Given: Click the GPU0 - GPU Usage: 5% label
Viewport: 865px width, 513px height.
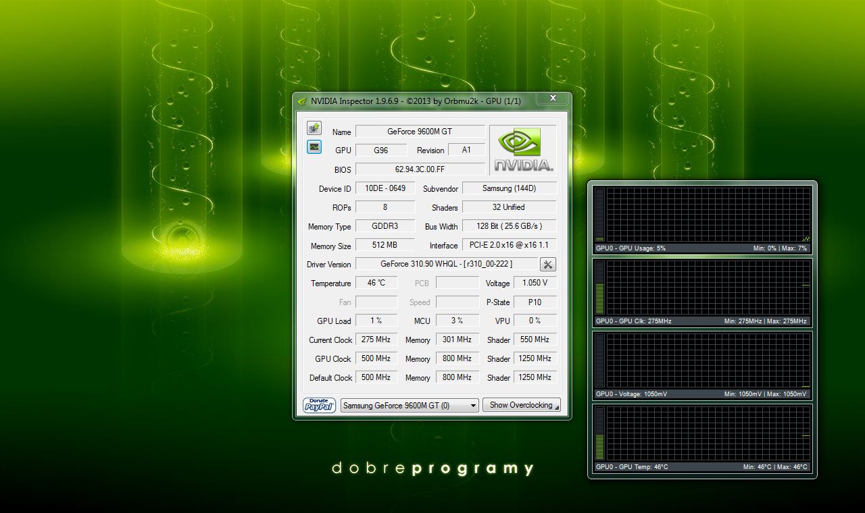Looking at the screenshot, I should (631, 248).
